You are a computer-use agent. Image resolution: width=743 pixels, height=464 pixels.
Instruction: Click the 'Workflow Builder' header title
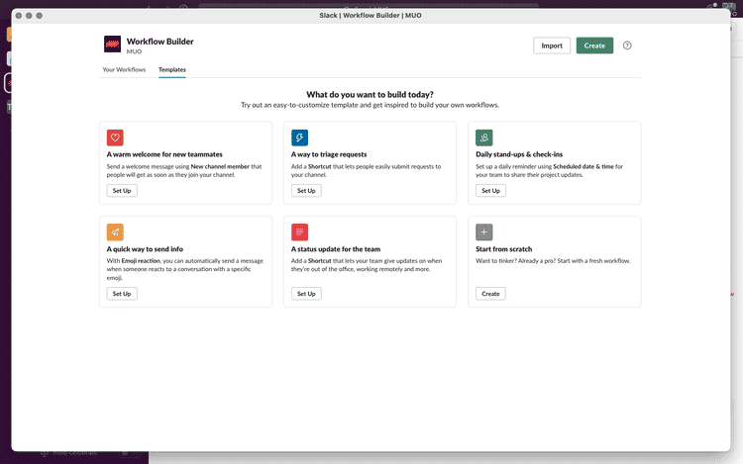[160, 42]
